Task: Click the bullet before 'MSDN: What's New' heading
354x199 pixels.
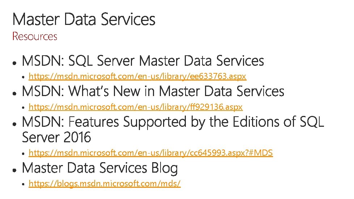Action: (x=14, y=93)
